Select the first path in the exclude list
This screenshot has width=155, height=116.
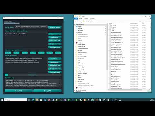[24, 59]
